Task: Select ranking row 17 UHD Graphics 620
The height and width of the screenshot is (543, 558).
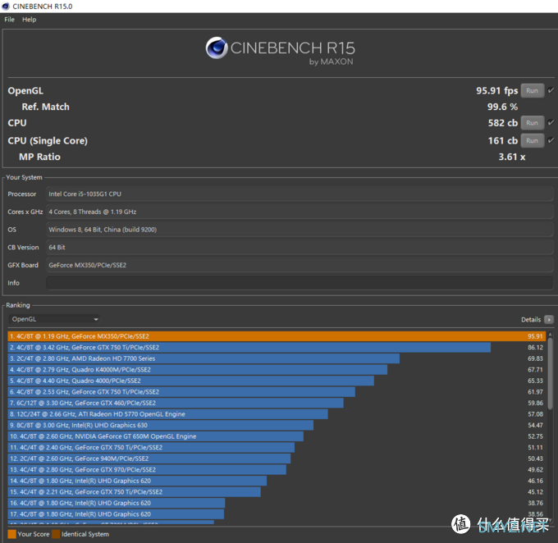Action: 277,514
